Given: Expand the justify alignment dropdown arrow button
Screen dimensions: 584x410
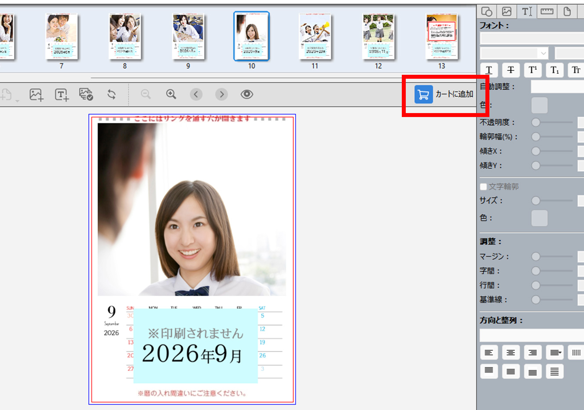Looking at the screenshot, I should pyautogui.click(x=555, y=352).
